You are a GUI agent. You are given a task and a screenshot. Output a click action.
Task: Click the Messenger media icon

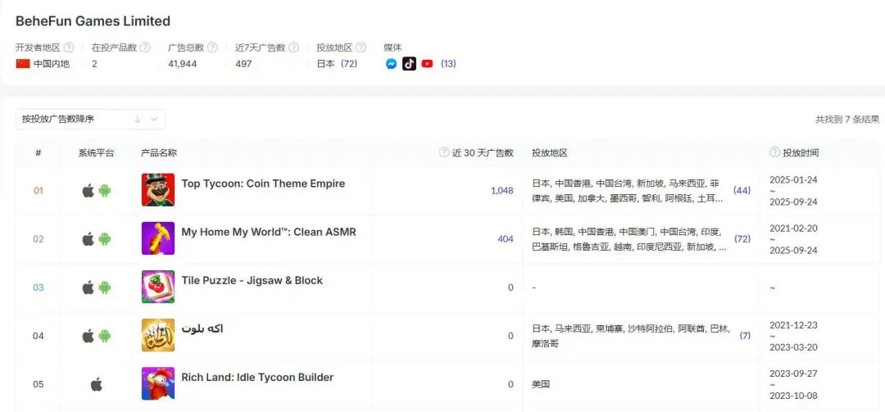coord(392,64)
